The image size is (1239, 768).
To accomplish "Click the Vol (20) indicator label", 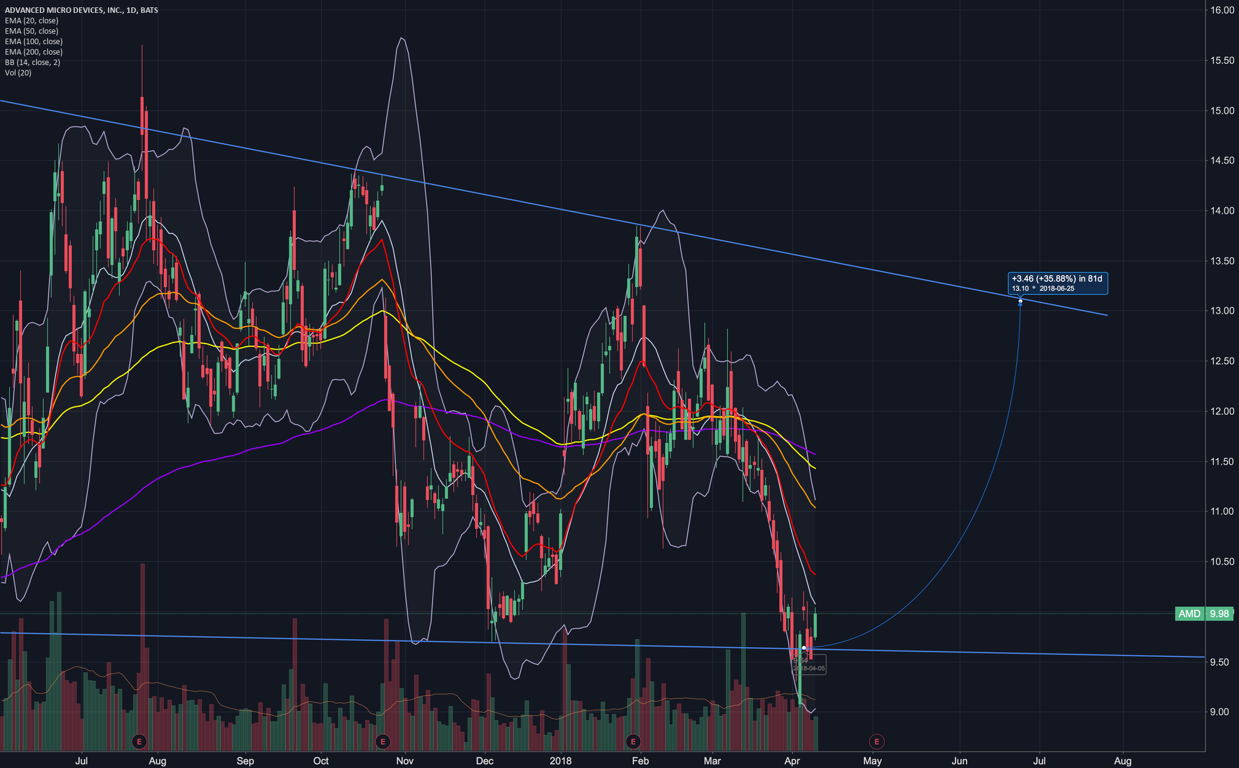I will click(x=18, y=73).
